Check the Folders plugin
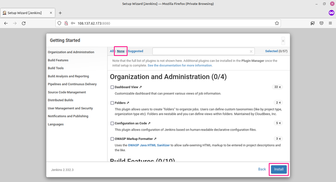 pos(112,103)
